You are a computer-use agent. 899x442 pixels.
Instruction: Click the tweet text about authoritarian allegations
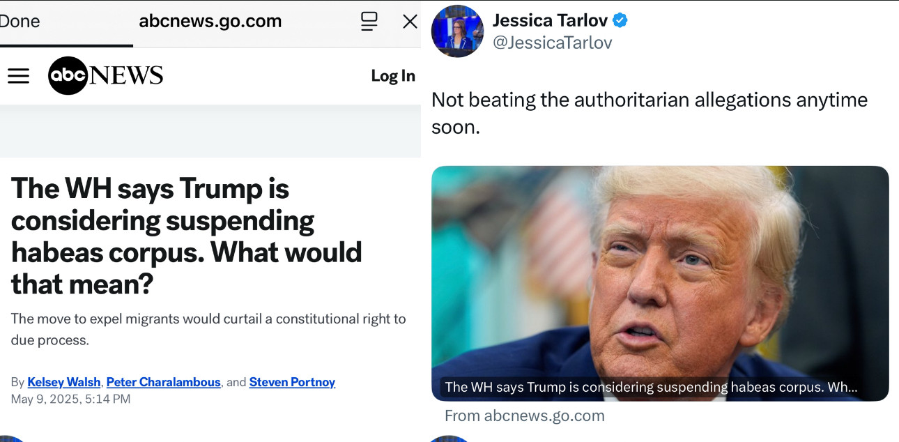pyautogui.click(x=650, y=113)
